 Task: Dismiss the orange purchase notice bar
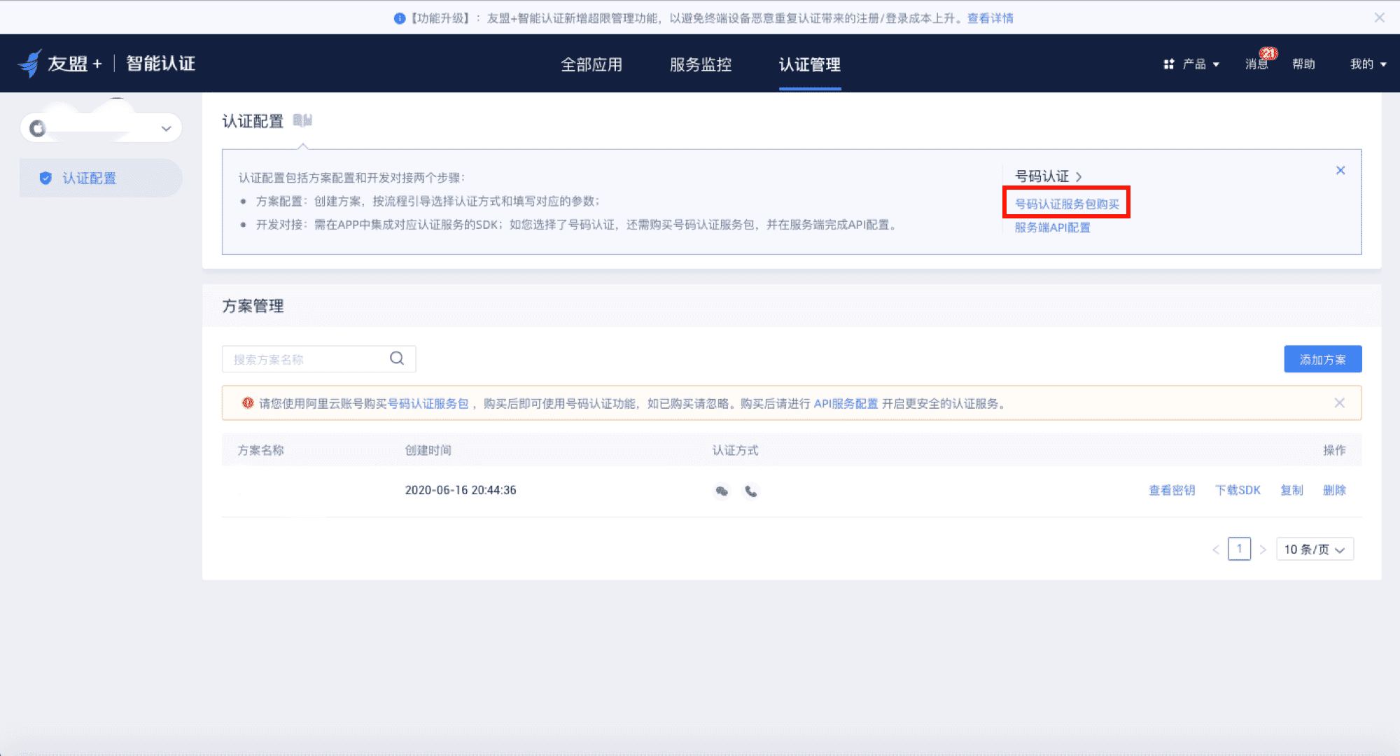[1339, 402]
